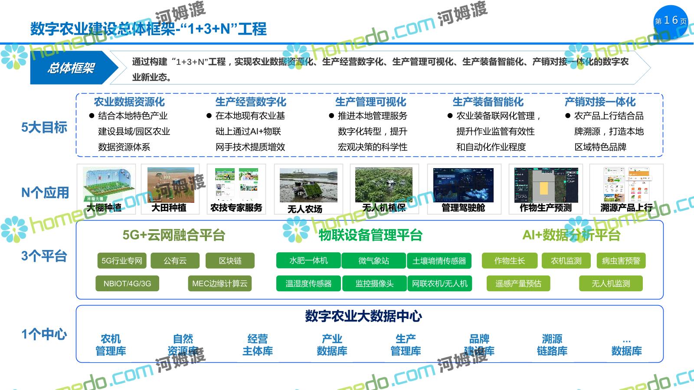Click the 作物生产预测 map thumbnail
This screenshot has width=694, height=390.
coord(546,185)
